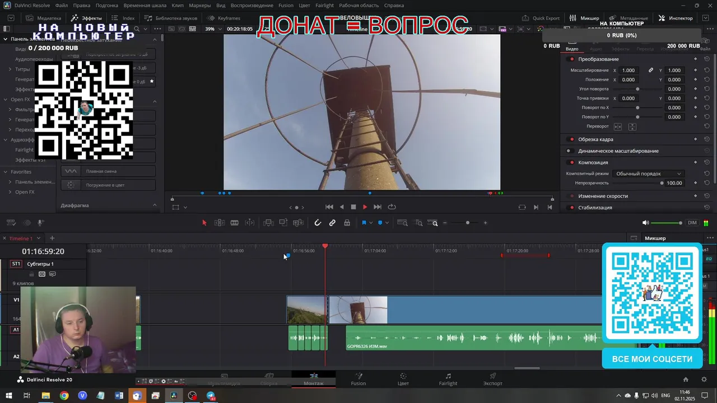This screenshot has width=717, height=403.
Task: Zoom out timeline with minus button
Action: point(445,223)
